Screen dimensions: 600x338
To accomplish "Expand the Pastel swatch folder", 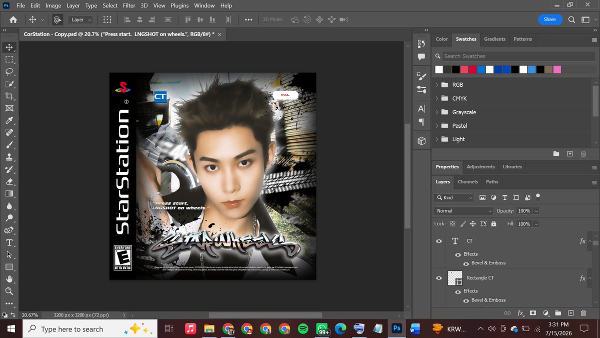I will click(437, 126).
